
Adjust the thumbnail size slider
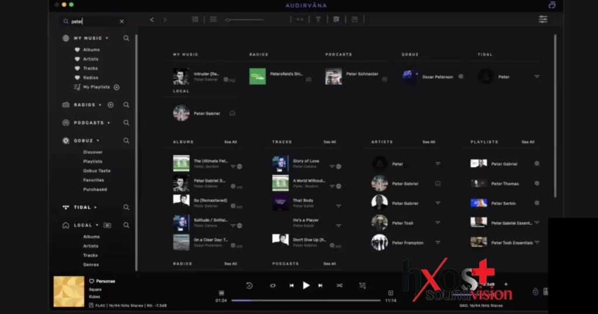[x=244, y=20]
